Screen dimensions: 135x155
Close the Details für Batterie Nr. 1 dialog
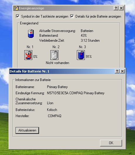tap(122, 71)
